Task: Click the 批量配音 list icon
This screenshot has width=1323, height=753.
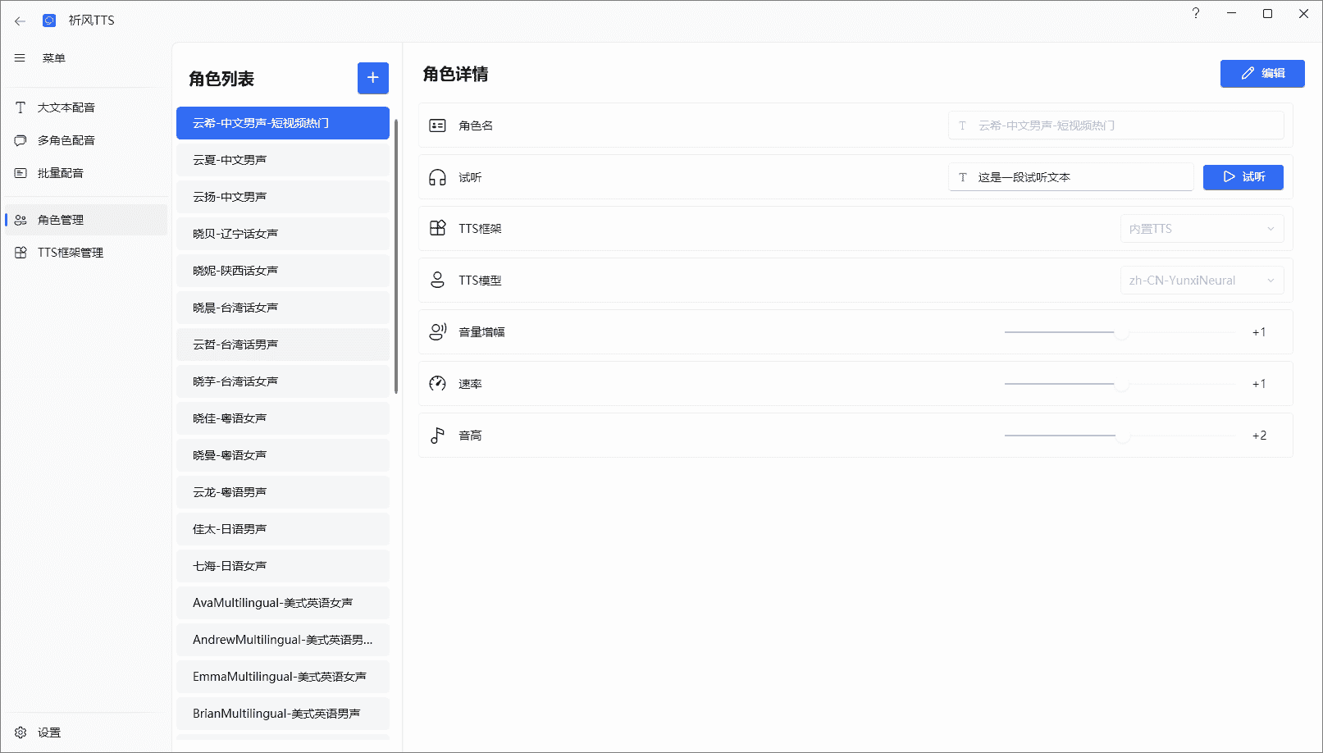Action: [21, 173]
